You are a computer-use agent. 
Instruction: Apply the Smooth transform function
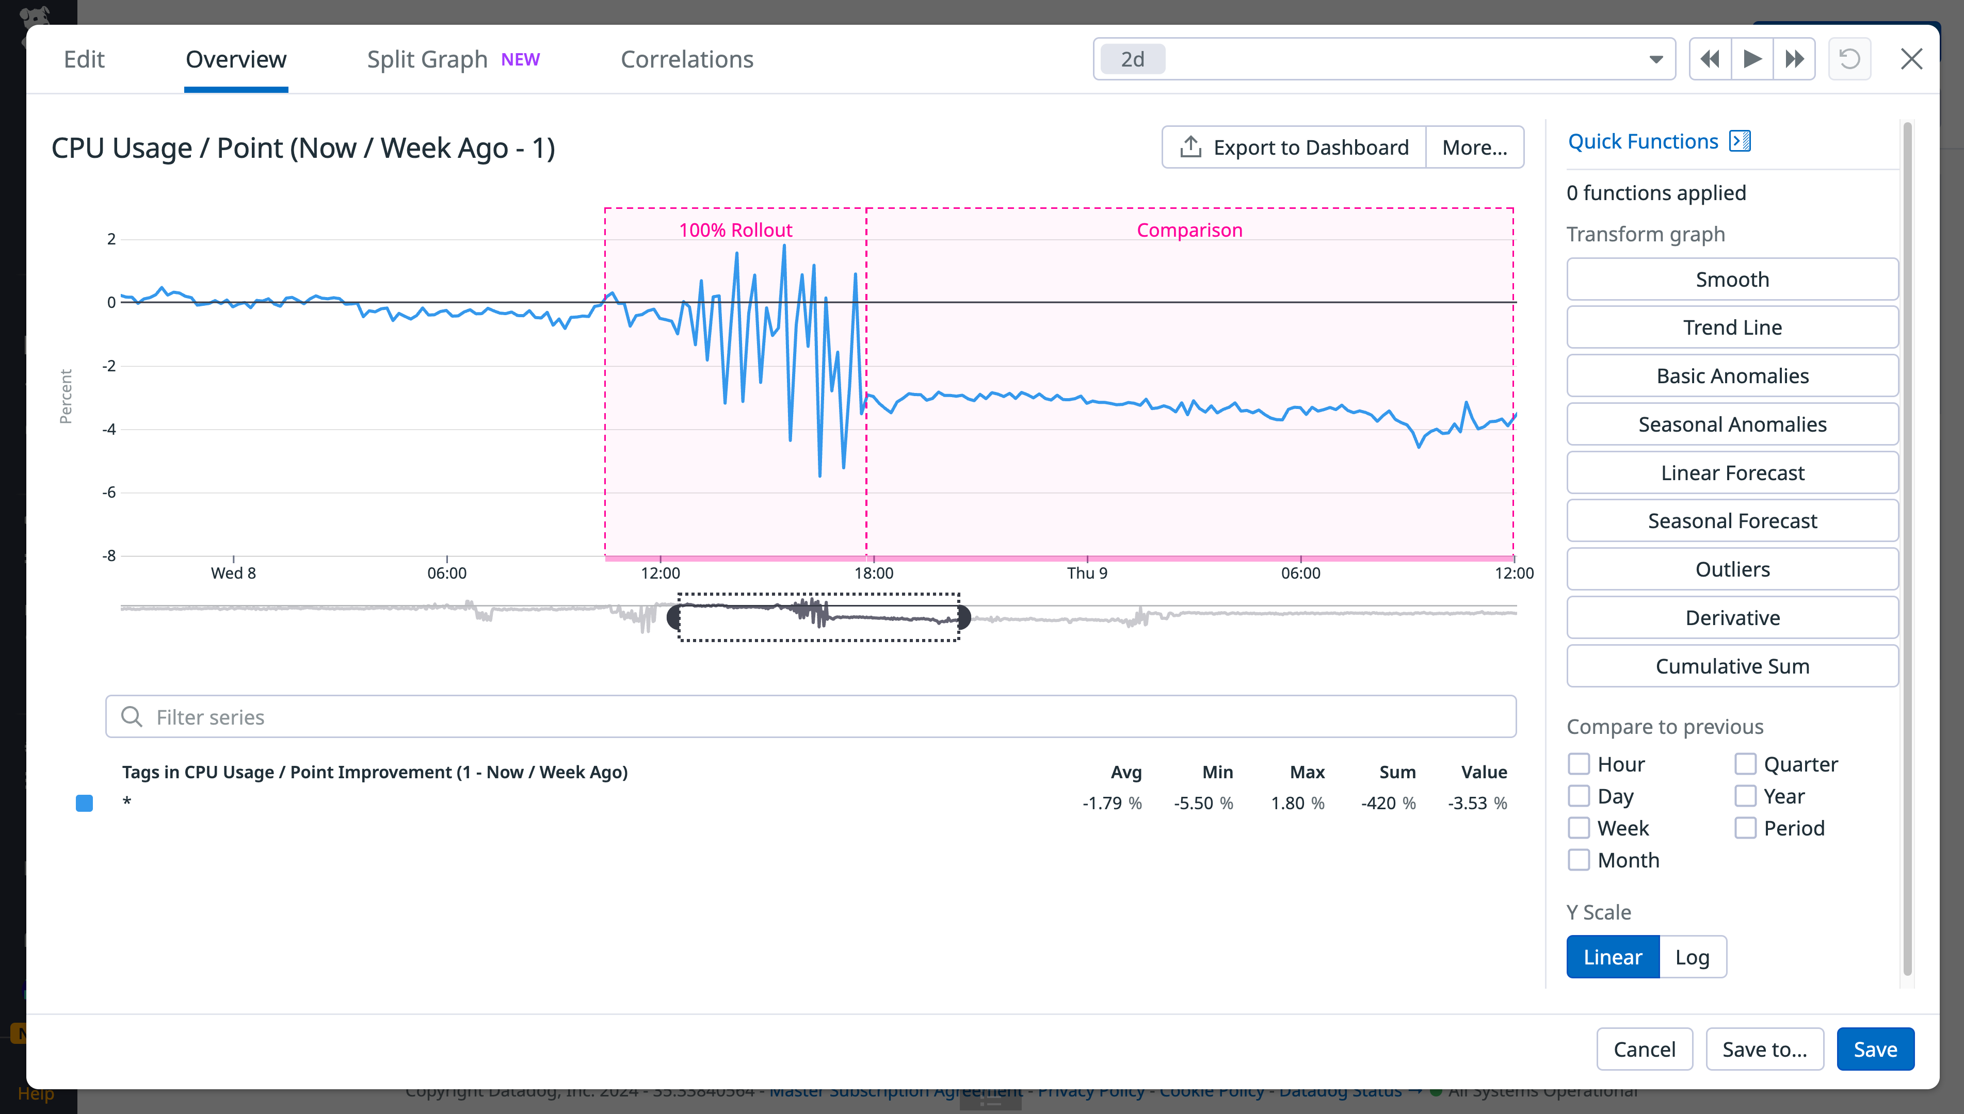coord(1732,278)
